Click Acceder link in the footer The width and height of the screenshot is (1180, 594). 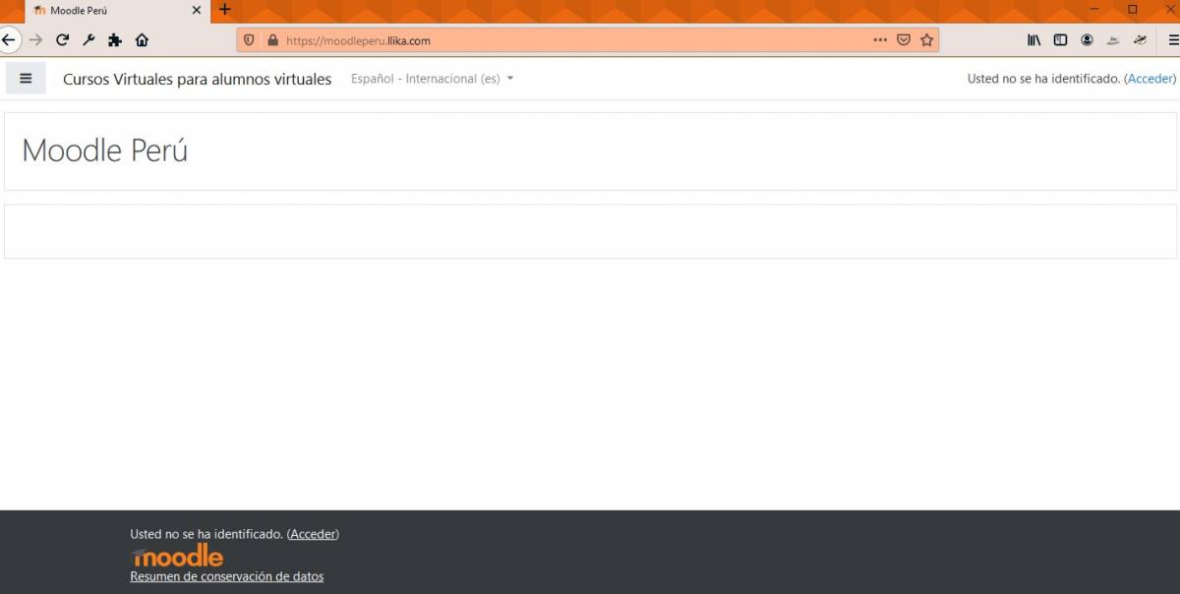tap(313, 534)
